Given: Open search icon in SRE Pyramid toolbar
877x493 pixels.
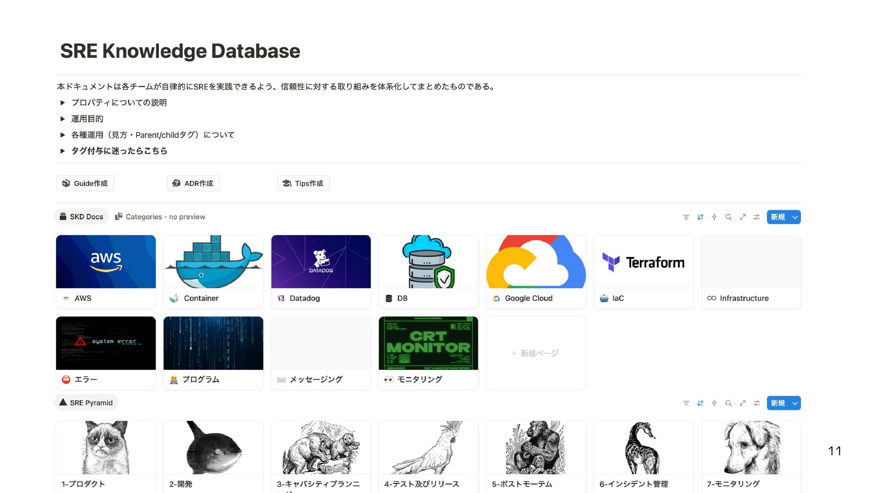Looking at the screenshot, I should (x=729, y=403).
